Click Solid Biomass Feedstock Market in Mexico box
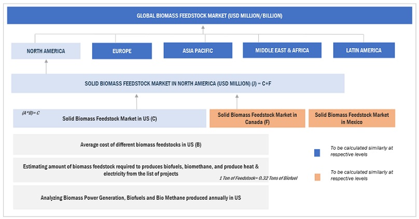Image resolution: width=419 pixels, height=219 pixels. (351, 118)
